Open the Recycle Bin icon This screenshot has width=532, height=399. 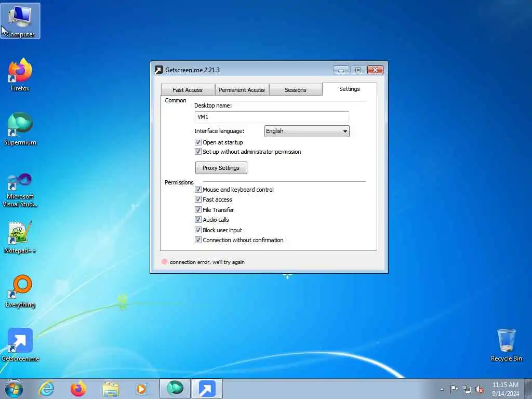[506, 345]
